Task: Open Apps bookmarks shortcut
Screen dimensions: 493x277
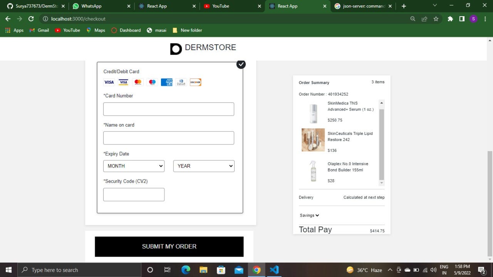Action: tap(14, 30)
